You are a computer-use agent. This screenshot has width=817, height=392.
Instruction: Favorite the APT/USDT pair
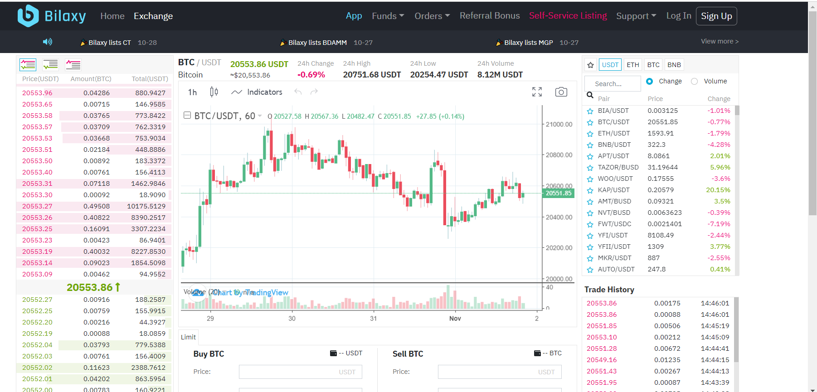point(590,156)
